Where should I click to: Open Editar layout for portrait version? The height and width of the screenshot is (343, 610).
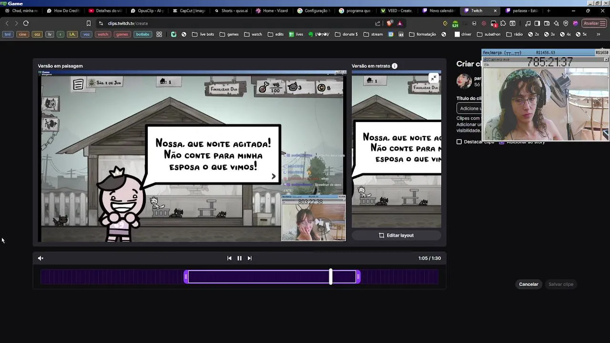tap(396, 235)
